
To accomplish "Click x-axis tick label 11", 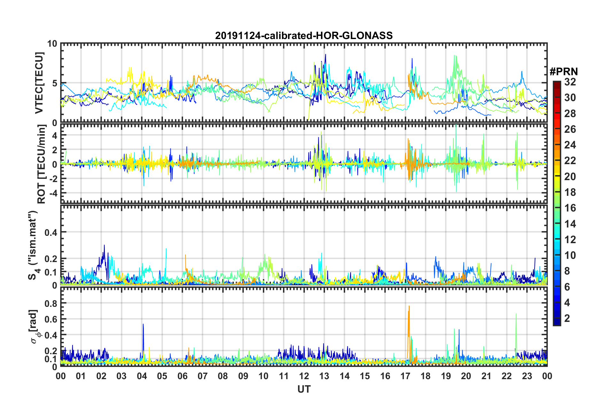I will 284,376.
